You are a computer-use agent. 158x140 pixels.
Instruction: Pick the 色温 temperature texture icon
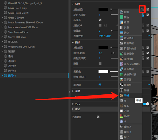pos(121,22)
